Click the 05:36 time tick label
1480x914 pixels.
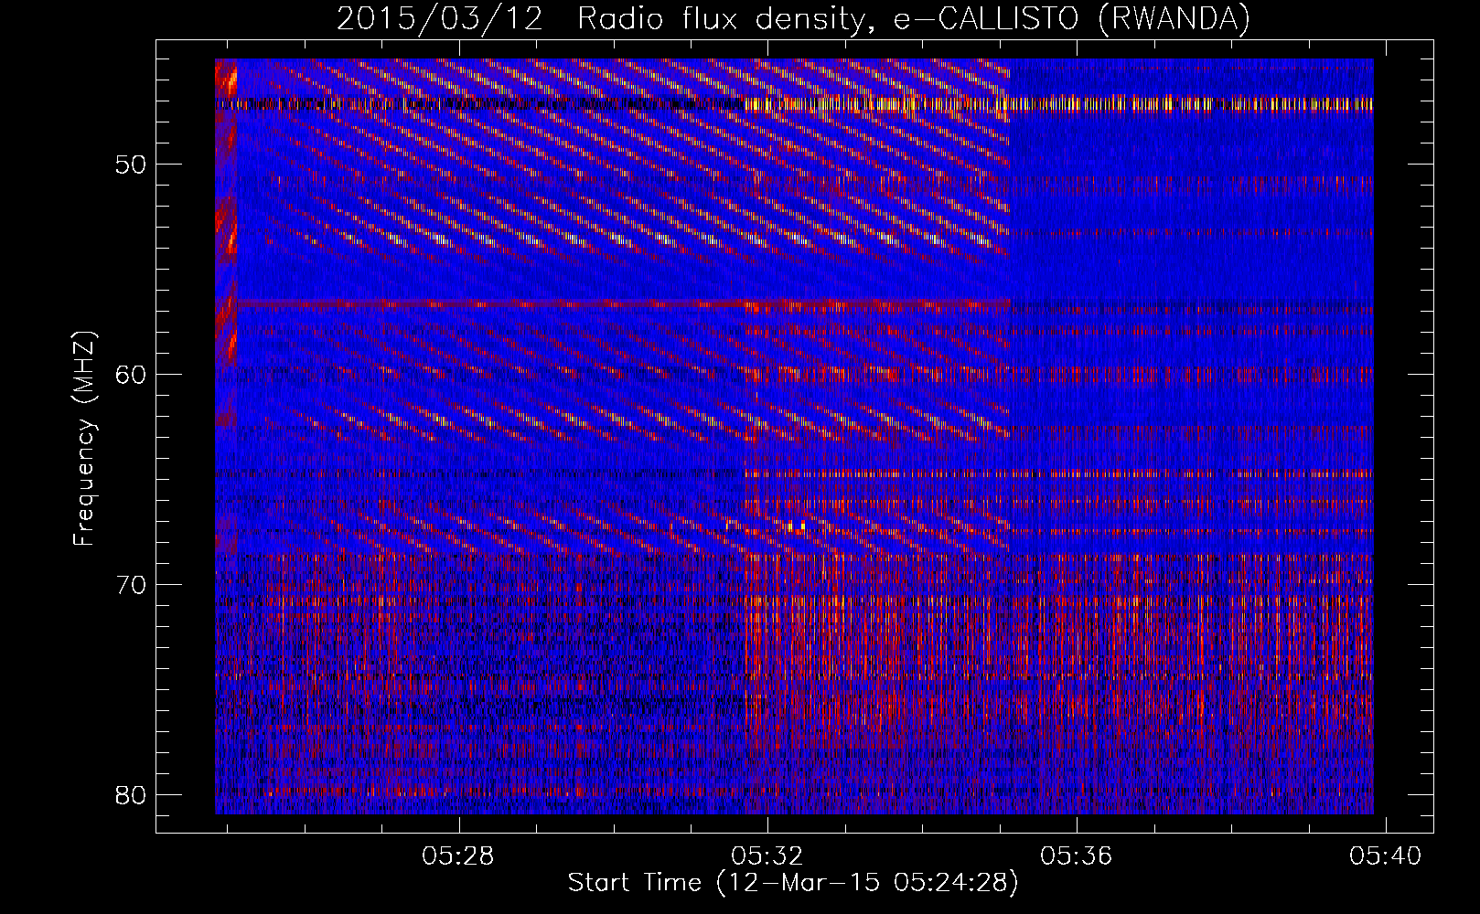tap(1077, 856)
